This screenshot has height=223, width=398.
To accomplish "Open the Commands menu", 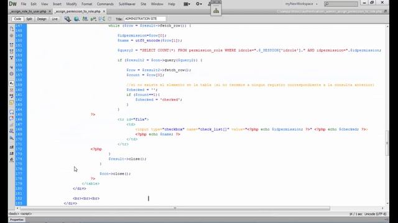I will (x=105, y=4).
